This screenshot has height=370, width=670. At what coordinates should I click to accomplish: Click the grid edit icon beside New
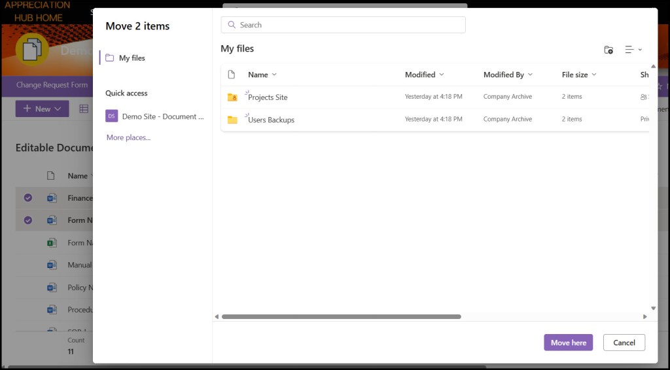pyautogui.click(x=84, y=109)
